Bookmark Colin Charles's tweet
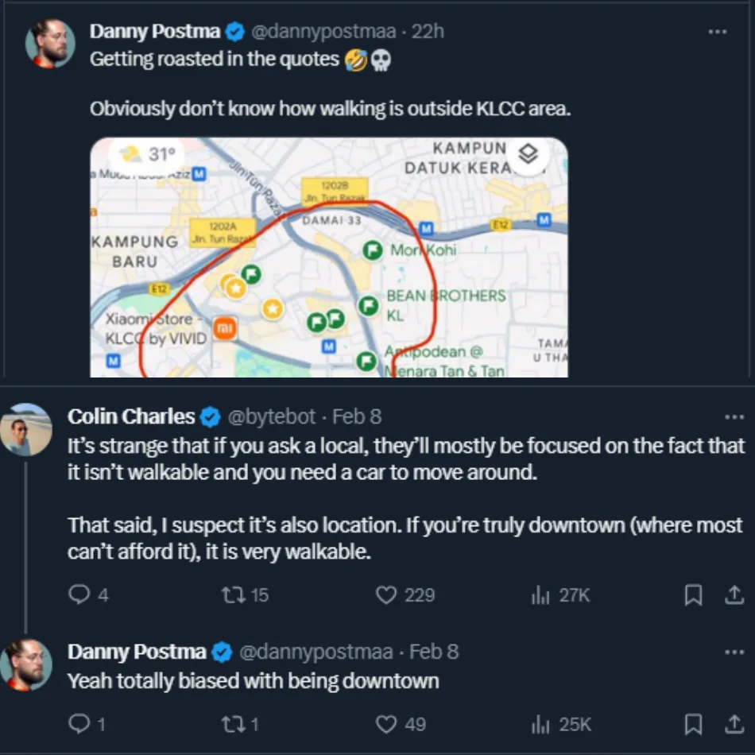This screenshot has height=755, width=755. pos(693,594)
